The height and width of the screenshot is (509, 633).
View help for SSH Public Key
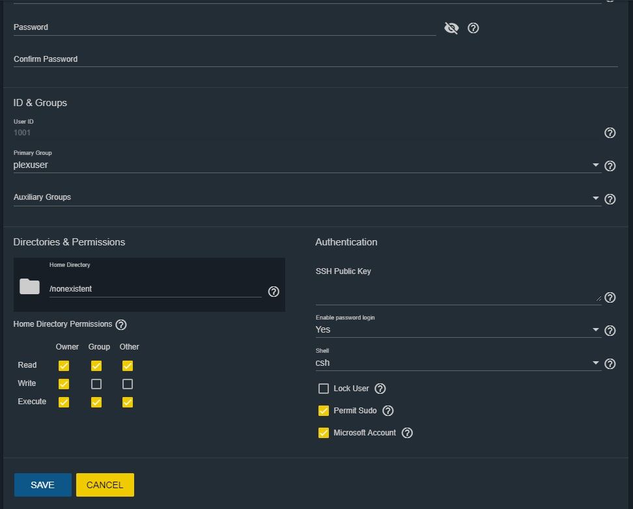pos(610,297)
